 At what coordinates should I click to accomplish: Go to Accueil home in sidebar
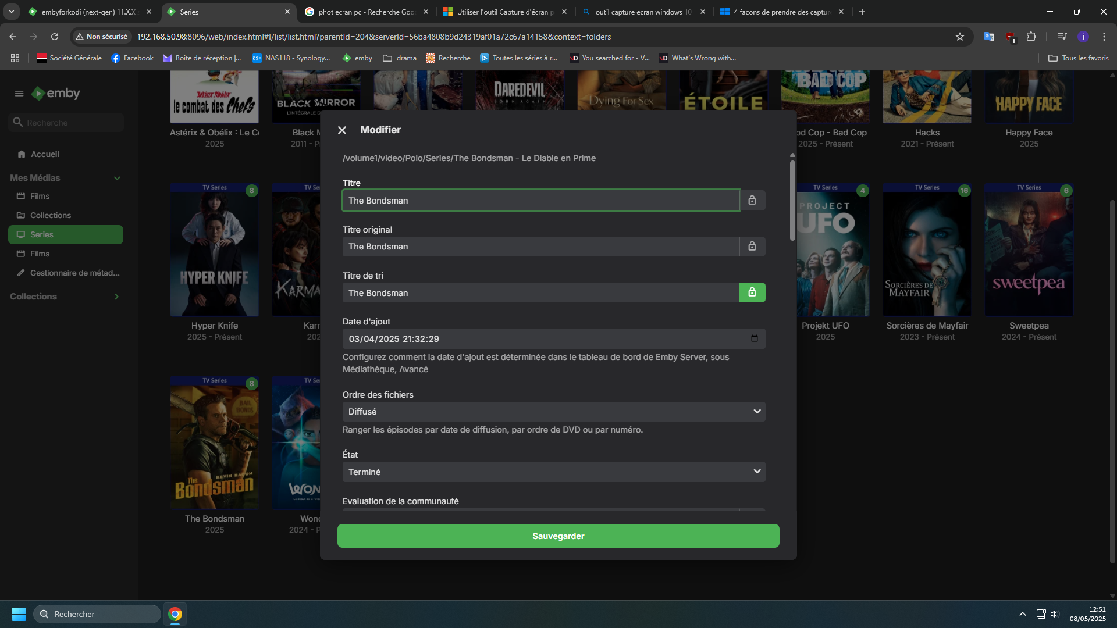[45, 154]
